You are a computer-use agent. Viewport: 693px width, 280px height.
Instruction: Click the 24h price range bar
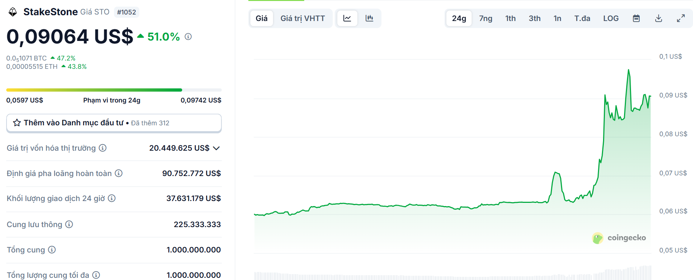coord(114,90)
